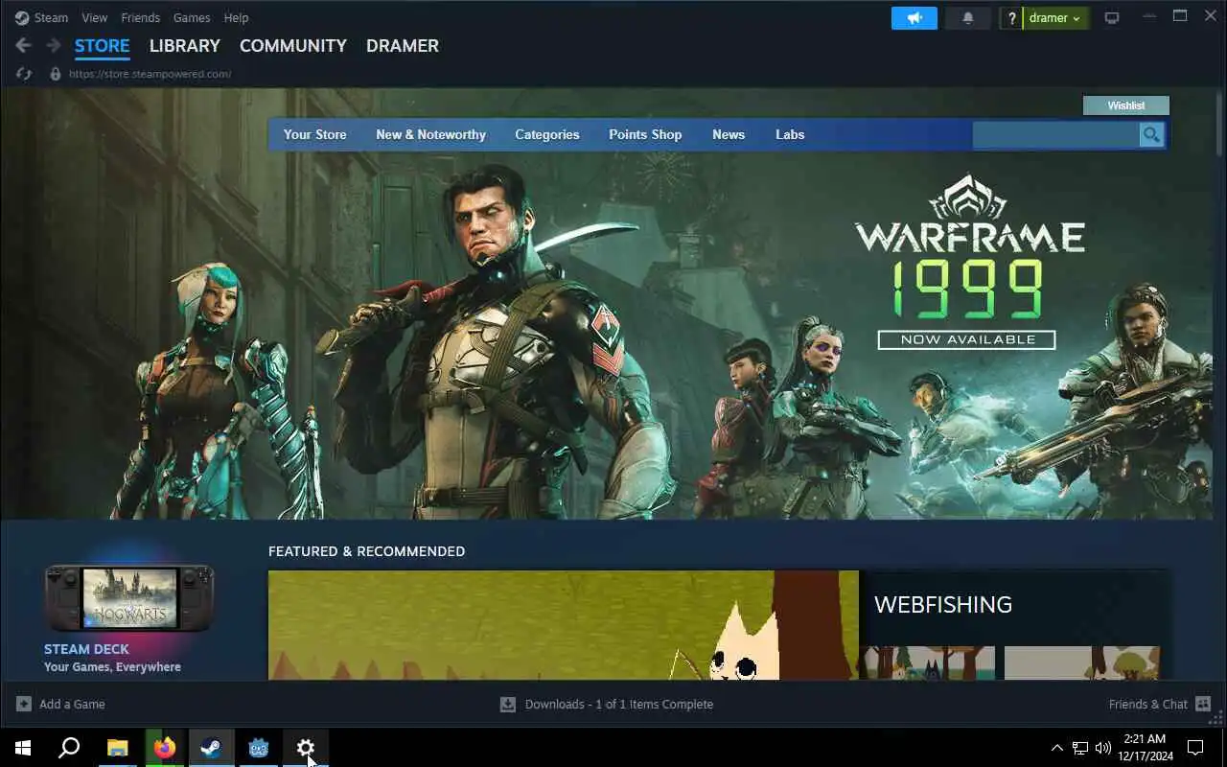The height and width of the screenshot is (767, 1227).
Task: Open the Windows Start menu
Action: pyautogui.click(x=23, y=748)
